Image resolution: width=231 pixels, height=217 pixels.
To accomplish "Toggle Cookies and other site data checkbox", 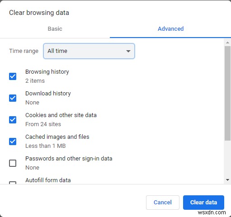I will pos(13,120).
